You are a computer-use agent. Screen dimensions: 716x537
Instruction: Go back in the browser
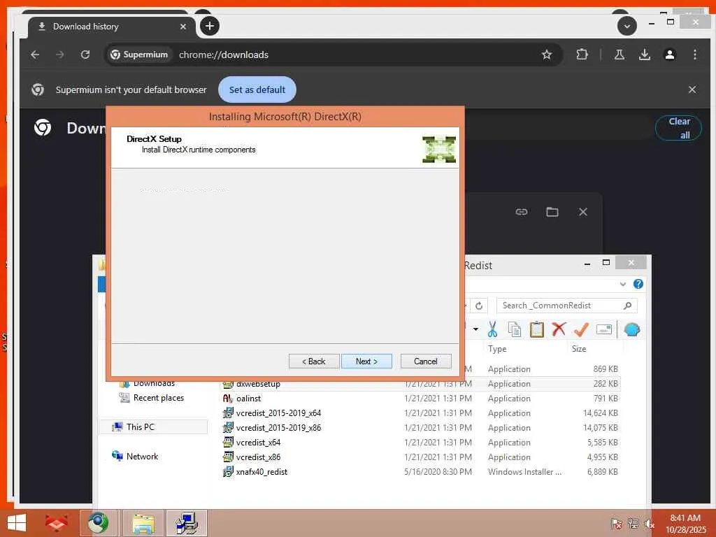35,55
